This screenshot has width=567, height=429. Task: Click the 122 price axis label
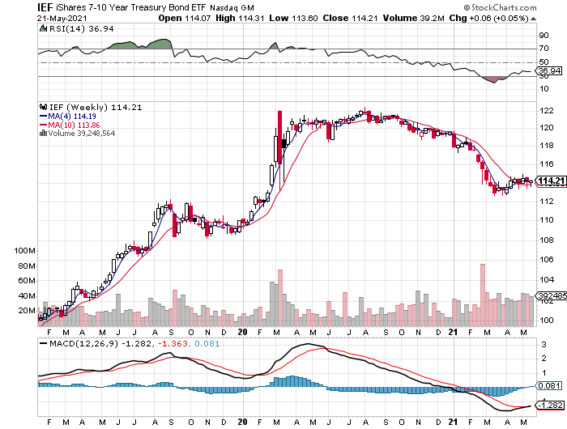547,110
